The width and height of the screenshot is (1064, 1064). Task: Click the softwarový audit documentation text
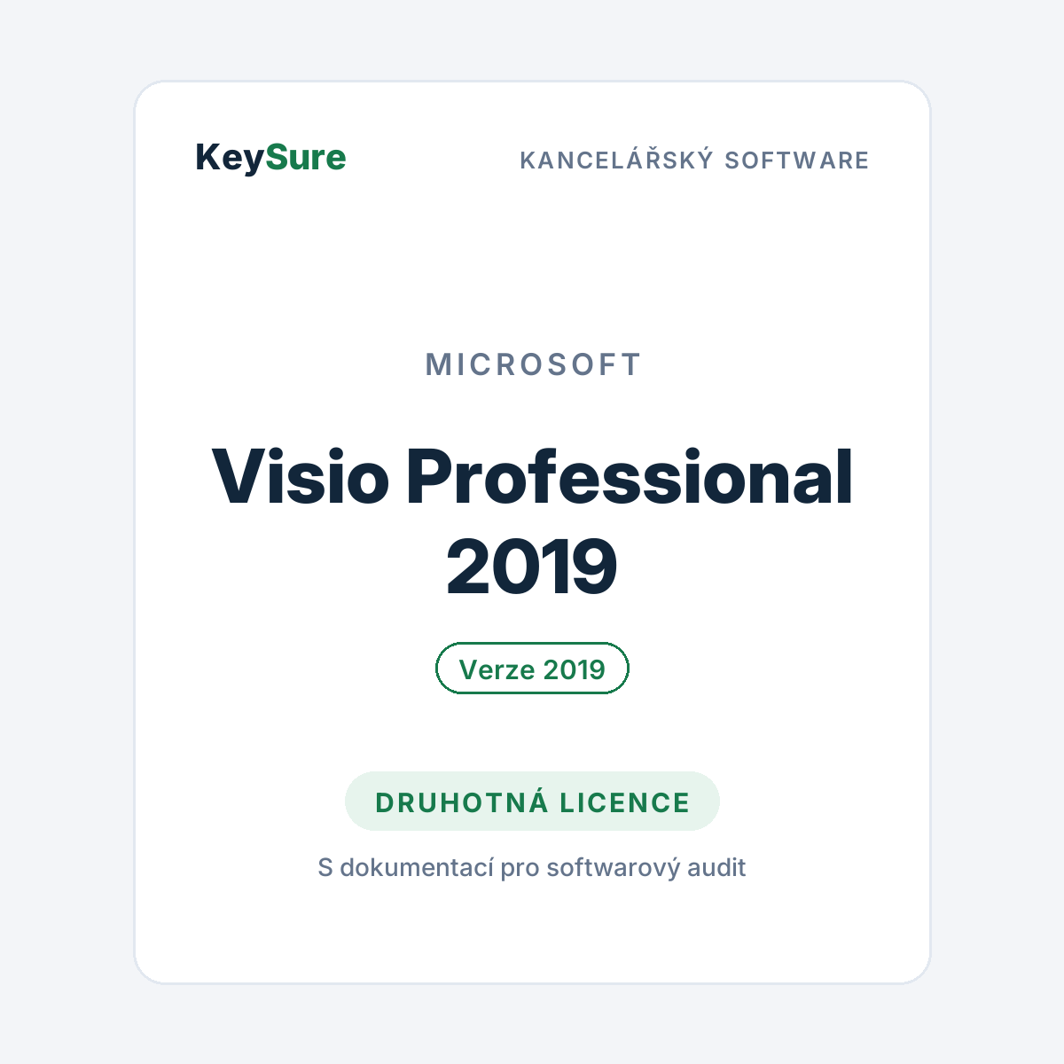click(532, 867)
